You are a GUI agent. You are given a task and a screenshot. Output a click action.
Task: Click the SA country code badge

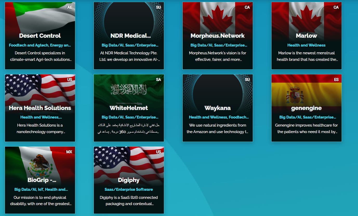pyautogui.click(x=158, y=80)
